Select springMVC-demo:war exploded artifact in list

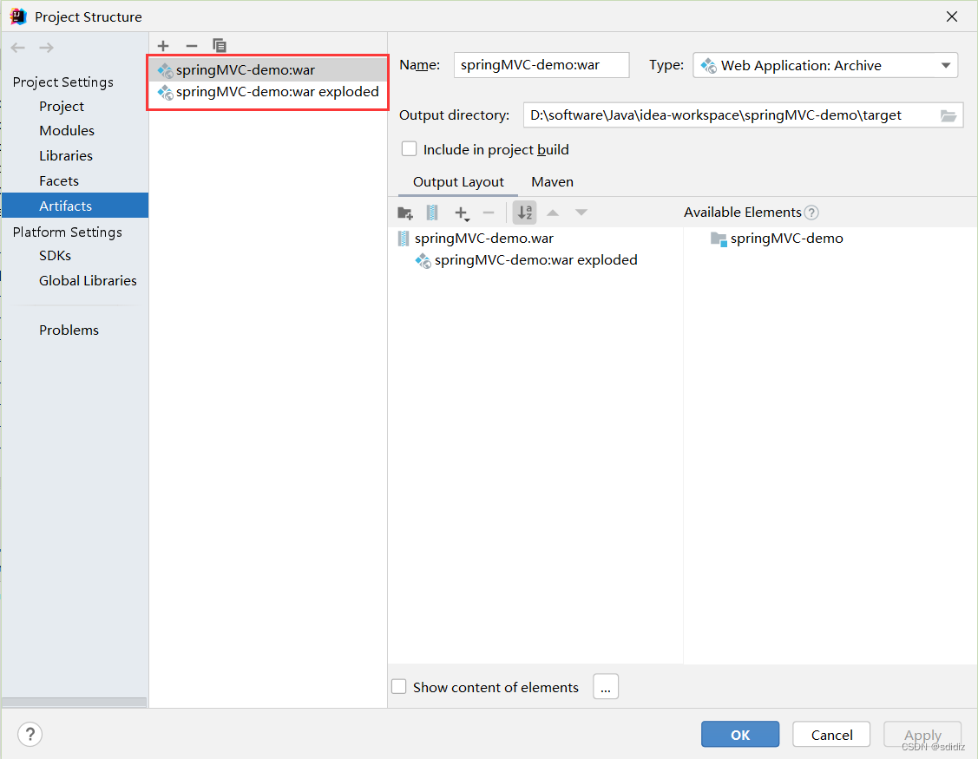[267, 92]
